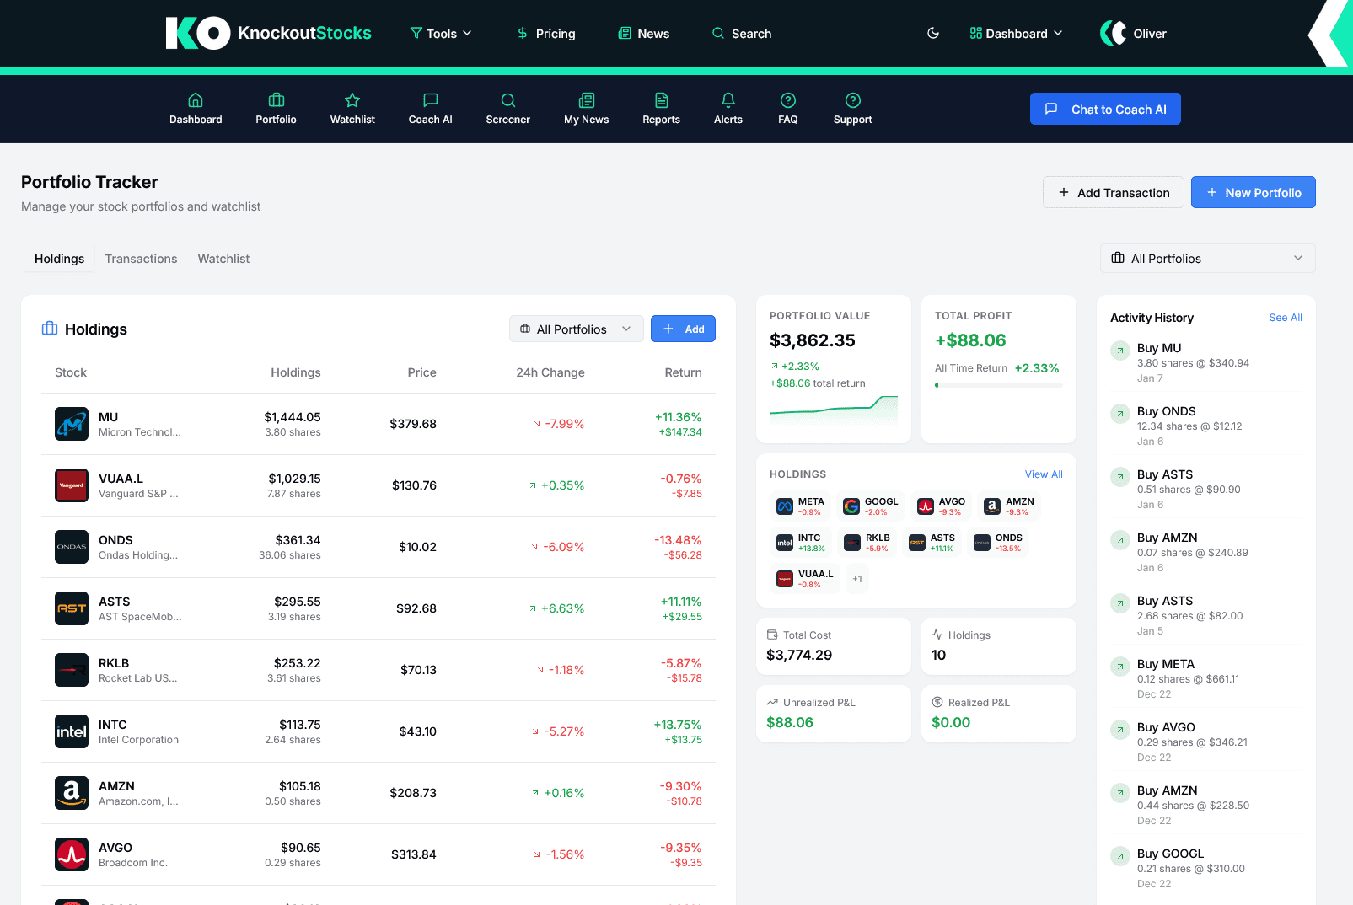Select the META holding chip
Screen dimensions: 1353x905
pos(799,506)
